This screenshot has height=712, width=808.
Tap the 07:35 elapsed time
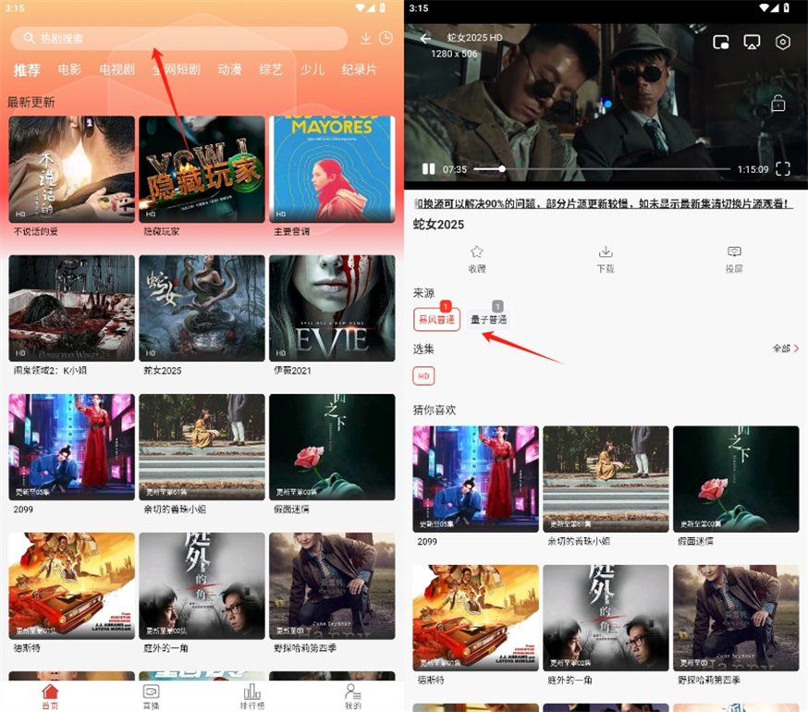coord(455,169)
